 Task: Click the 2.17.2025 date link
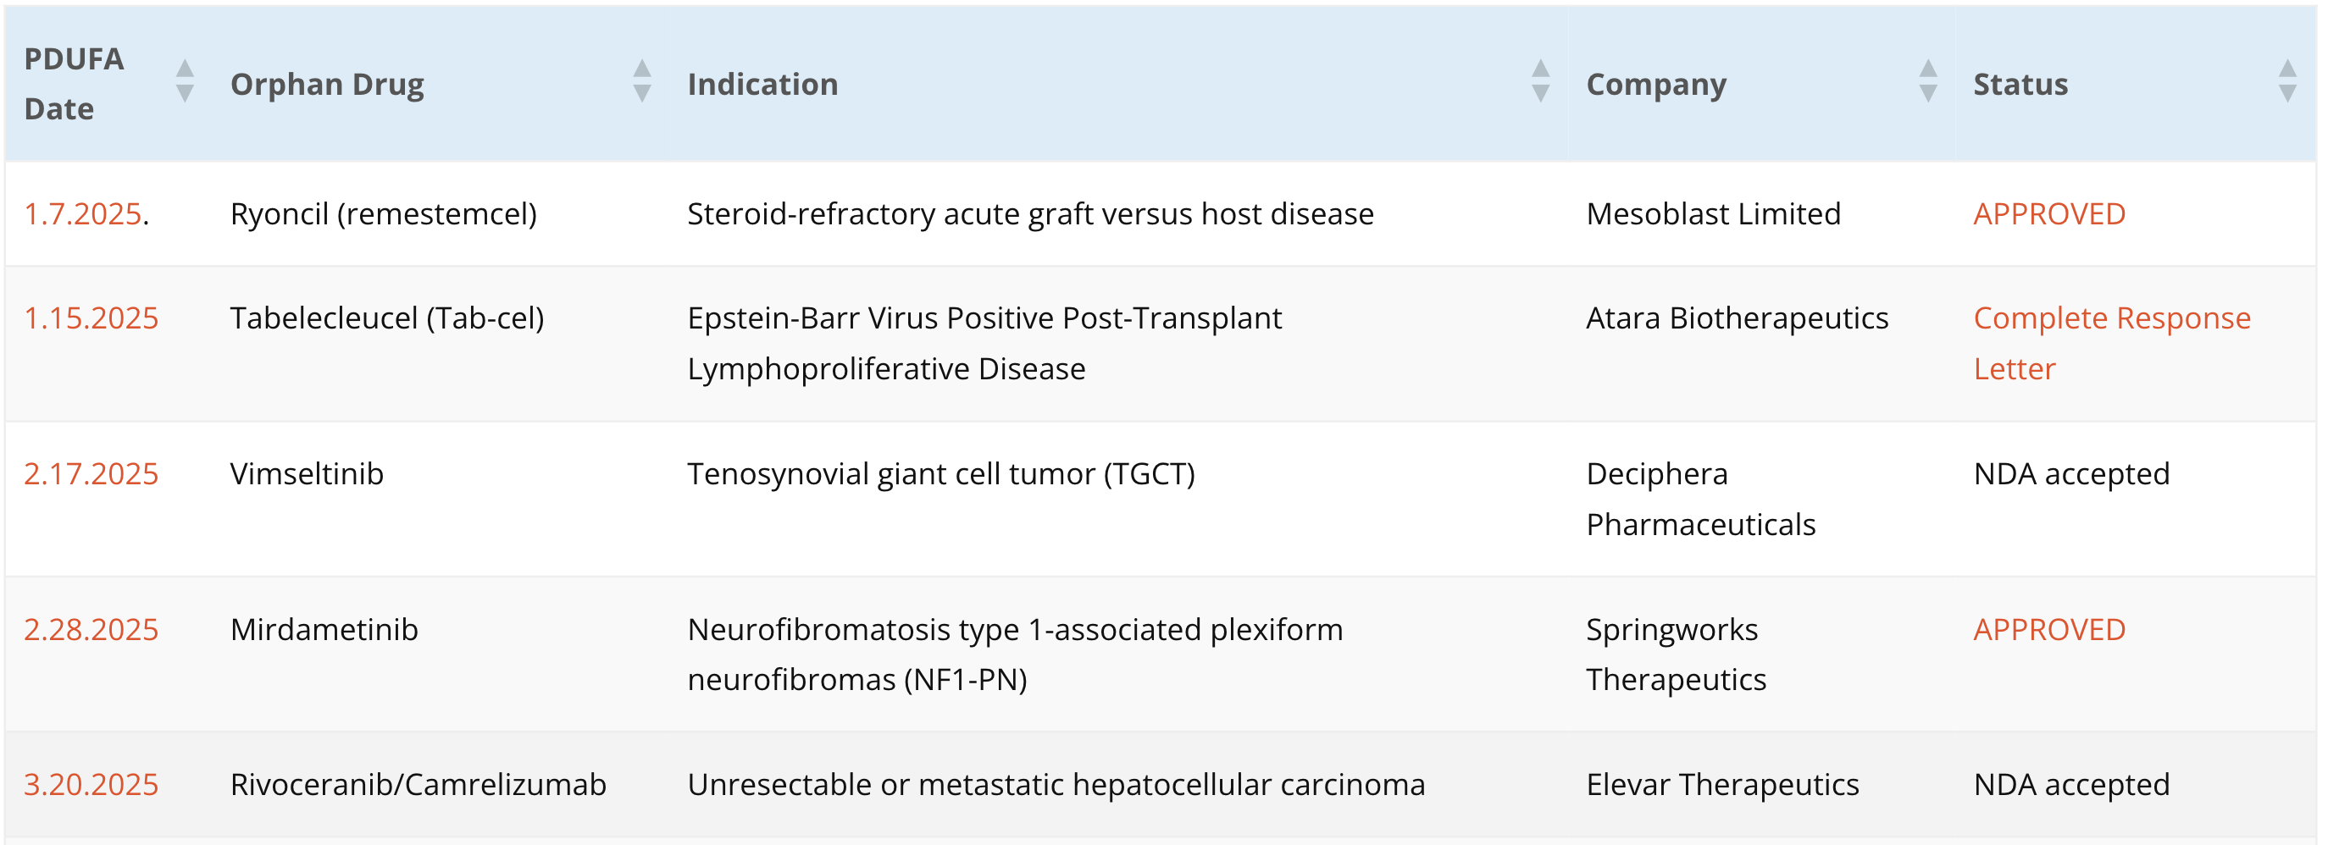point(91,474)
